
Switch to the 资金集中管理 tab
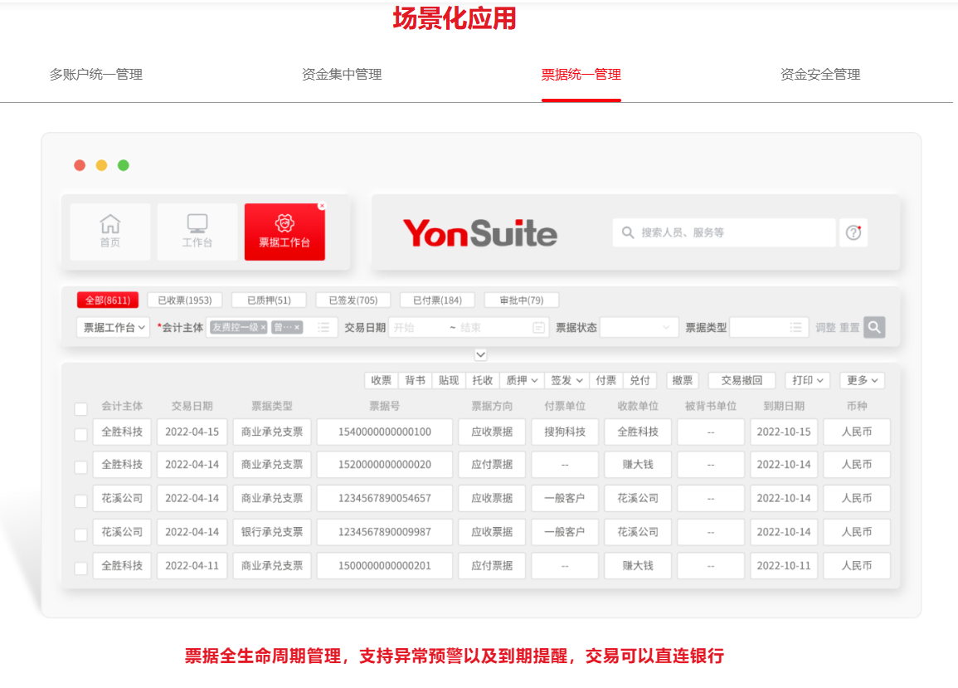pos(342,75)
